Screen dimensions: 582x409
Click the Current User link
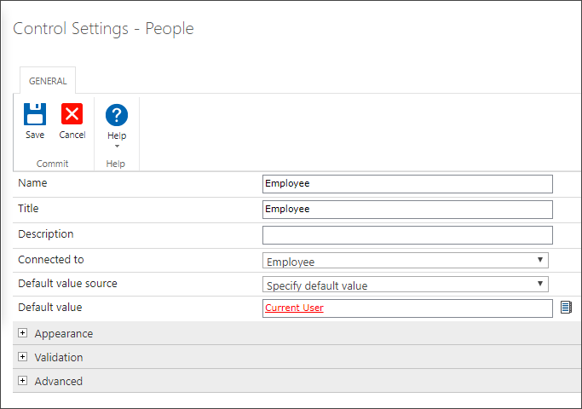pos(294,308)
